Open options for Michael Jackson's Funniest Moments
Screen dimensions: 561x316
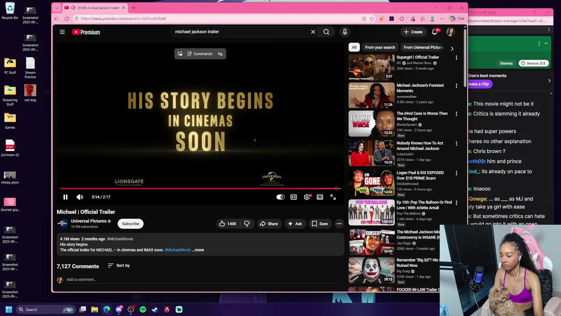456,86
